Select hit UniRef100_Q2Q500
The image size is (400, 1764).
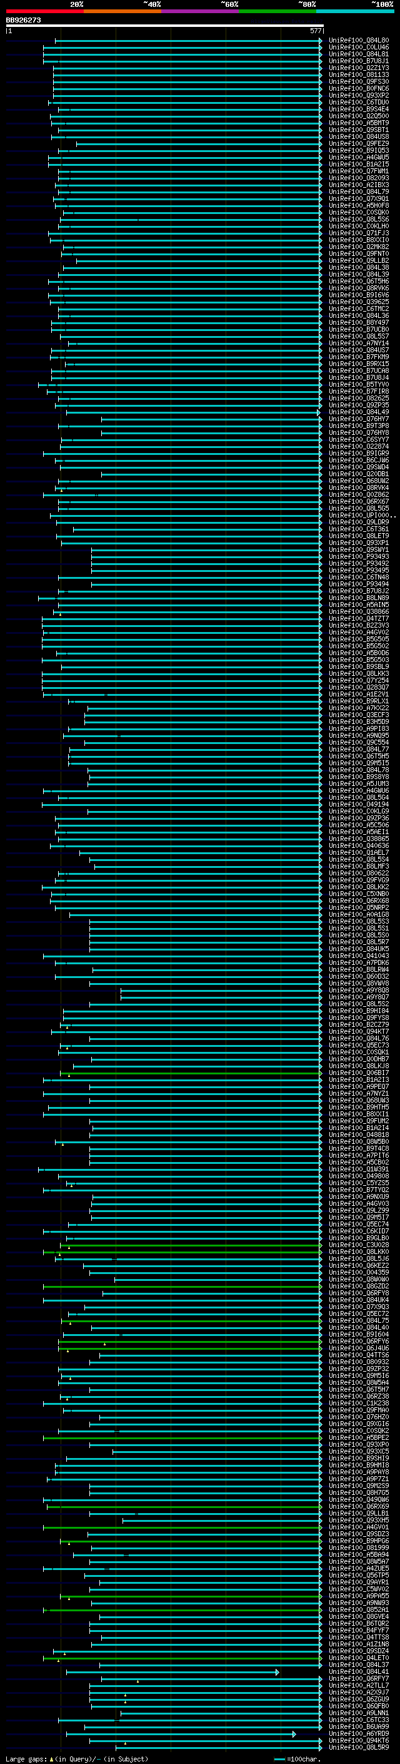pyautogui.click(x=359, y=116)
